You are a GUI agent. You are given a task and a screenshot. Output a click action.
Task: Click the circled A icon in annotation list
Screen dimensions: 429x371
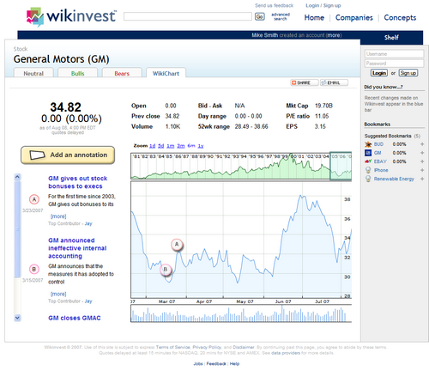(34, 199)
